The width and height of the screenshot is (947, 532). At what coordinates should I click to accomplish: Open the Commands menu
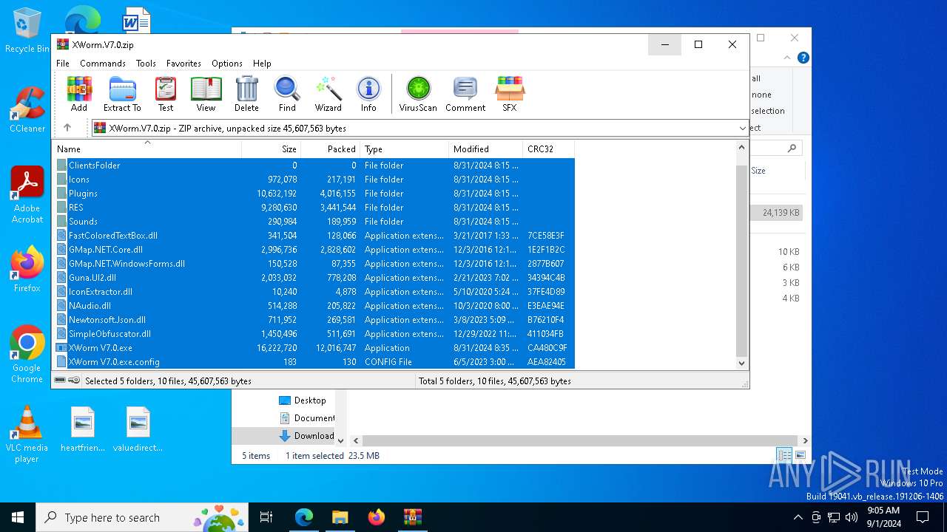tap(103, 64)
